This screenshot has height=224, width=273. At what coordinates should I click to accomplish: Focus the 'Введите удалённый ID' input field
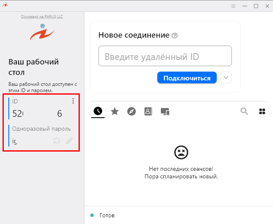tap(165, 57)
